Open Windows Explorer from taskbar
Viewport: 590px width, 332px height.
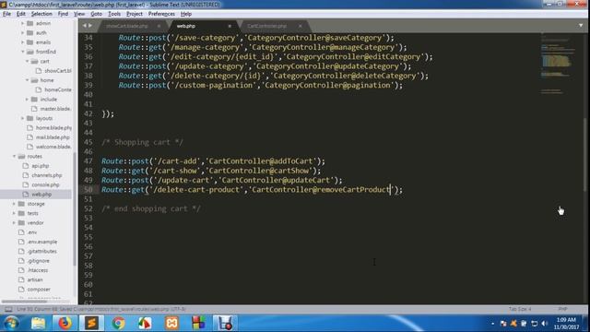38,324
